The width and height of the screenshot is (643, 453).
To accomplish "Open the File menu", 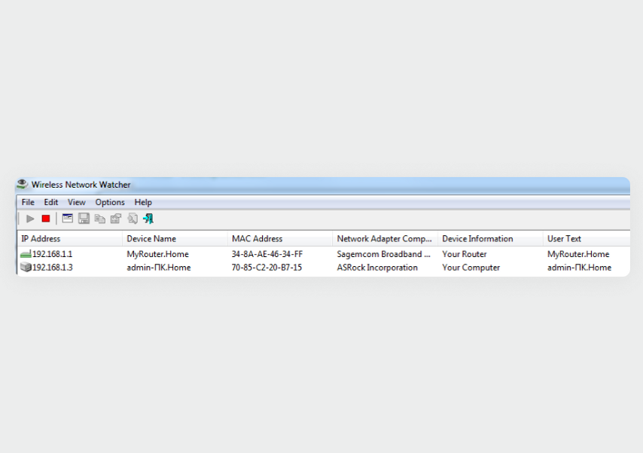I will point(28,202).
